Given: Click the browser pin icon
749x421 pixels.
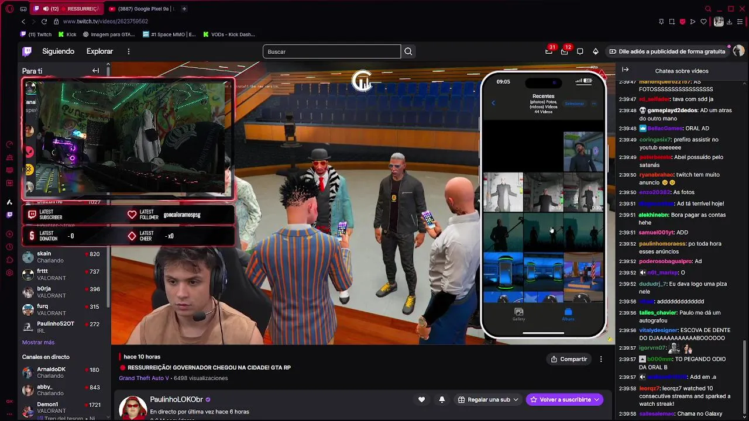Looking at the screenshot, I should 661,22.
